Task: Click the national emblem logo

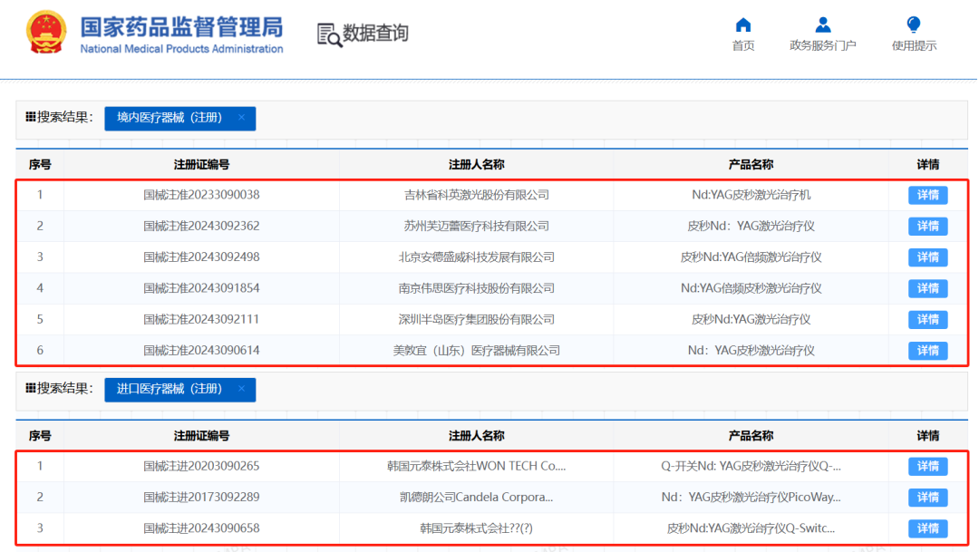Action: pyautogui.click(x=46, y=33)
